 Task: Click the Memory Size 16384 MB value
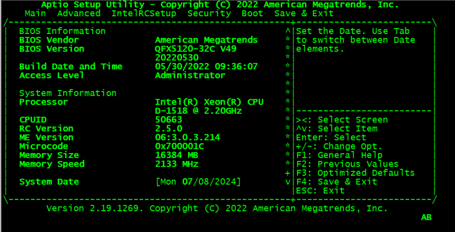point(176,155)
